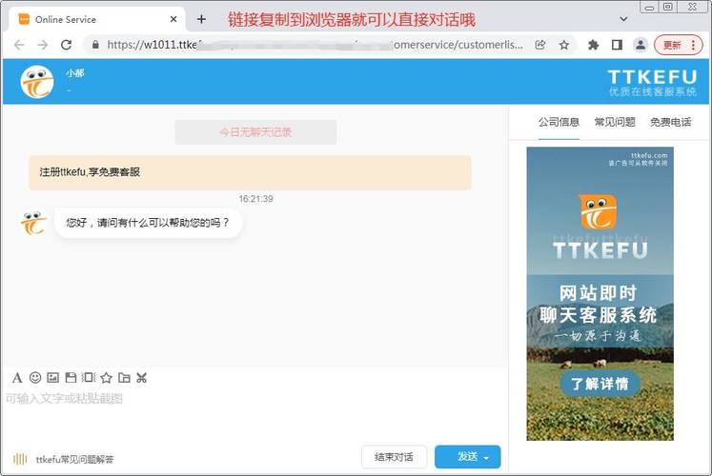Click the save chat record disk icon
The width and height of the screenshot is (712, 476).
click(x=71, y=378)
